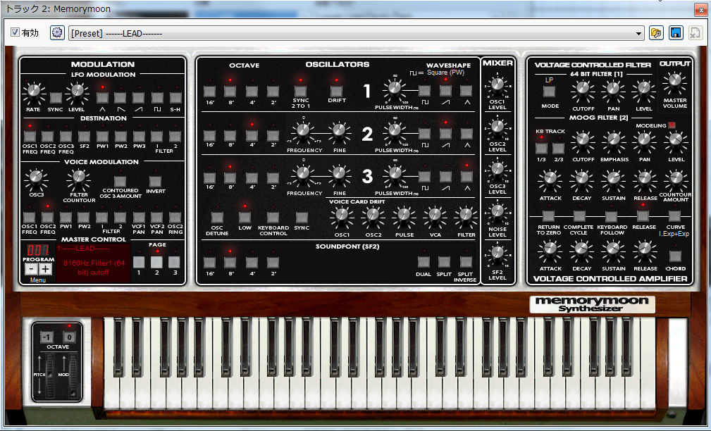Screen dimensions: 711x431
Task: Toggle SF2 LFO destination button
Action: coord(85,136)
